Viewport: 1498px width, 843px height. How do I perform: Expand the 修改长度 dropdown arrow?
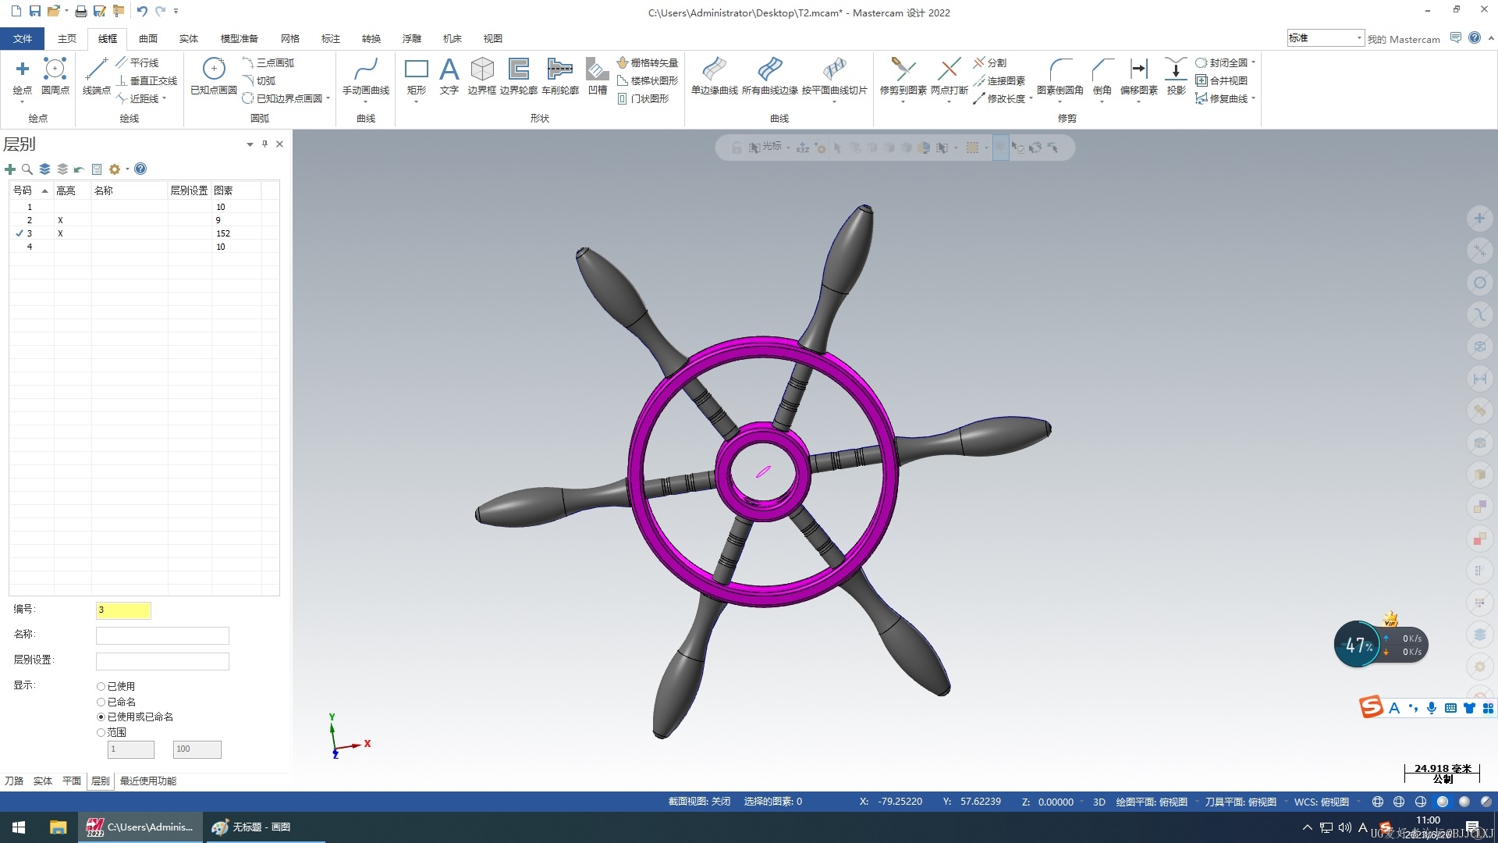(x=1031, y=99)
